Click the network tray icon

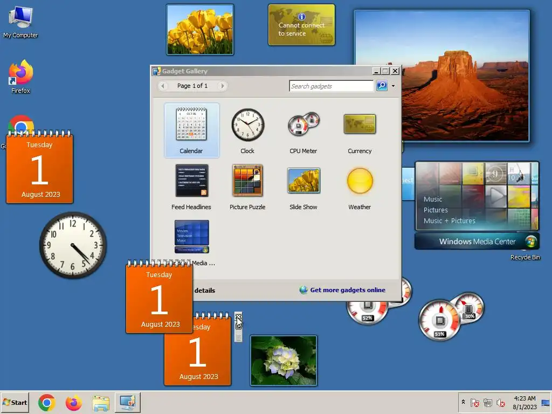tap(487, 402)
